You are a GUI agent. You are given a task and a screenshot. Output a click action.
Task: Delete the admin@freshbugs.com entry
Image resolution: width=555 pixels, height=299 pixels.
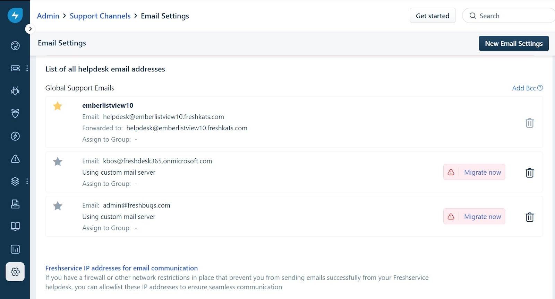coord(529,217)
